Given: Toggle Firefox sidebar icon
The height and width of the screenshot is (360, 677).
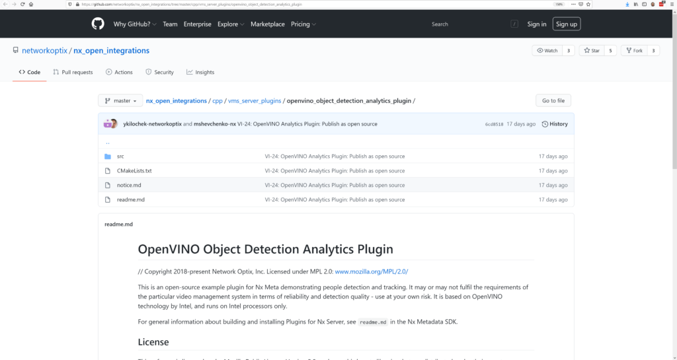Looking at the screenshot, I should point(644,5).
